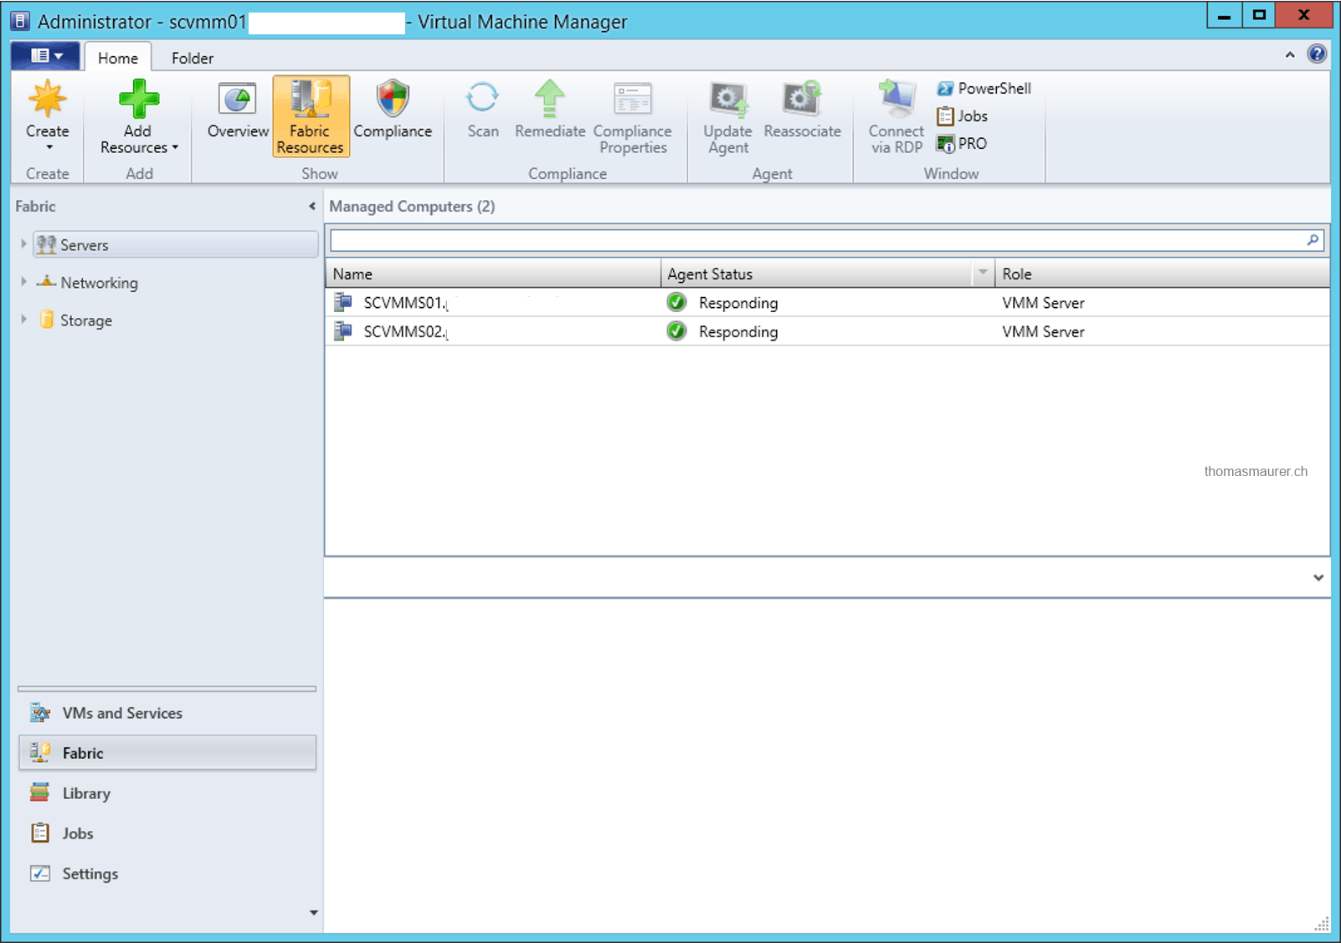Open the Settings workspace
The width and height of the screenshot is (1341, 943).
[x=167, y=874]
